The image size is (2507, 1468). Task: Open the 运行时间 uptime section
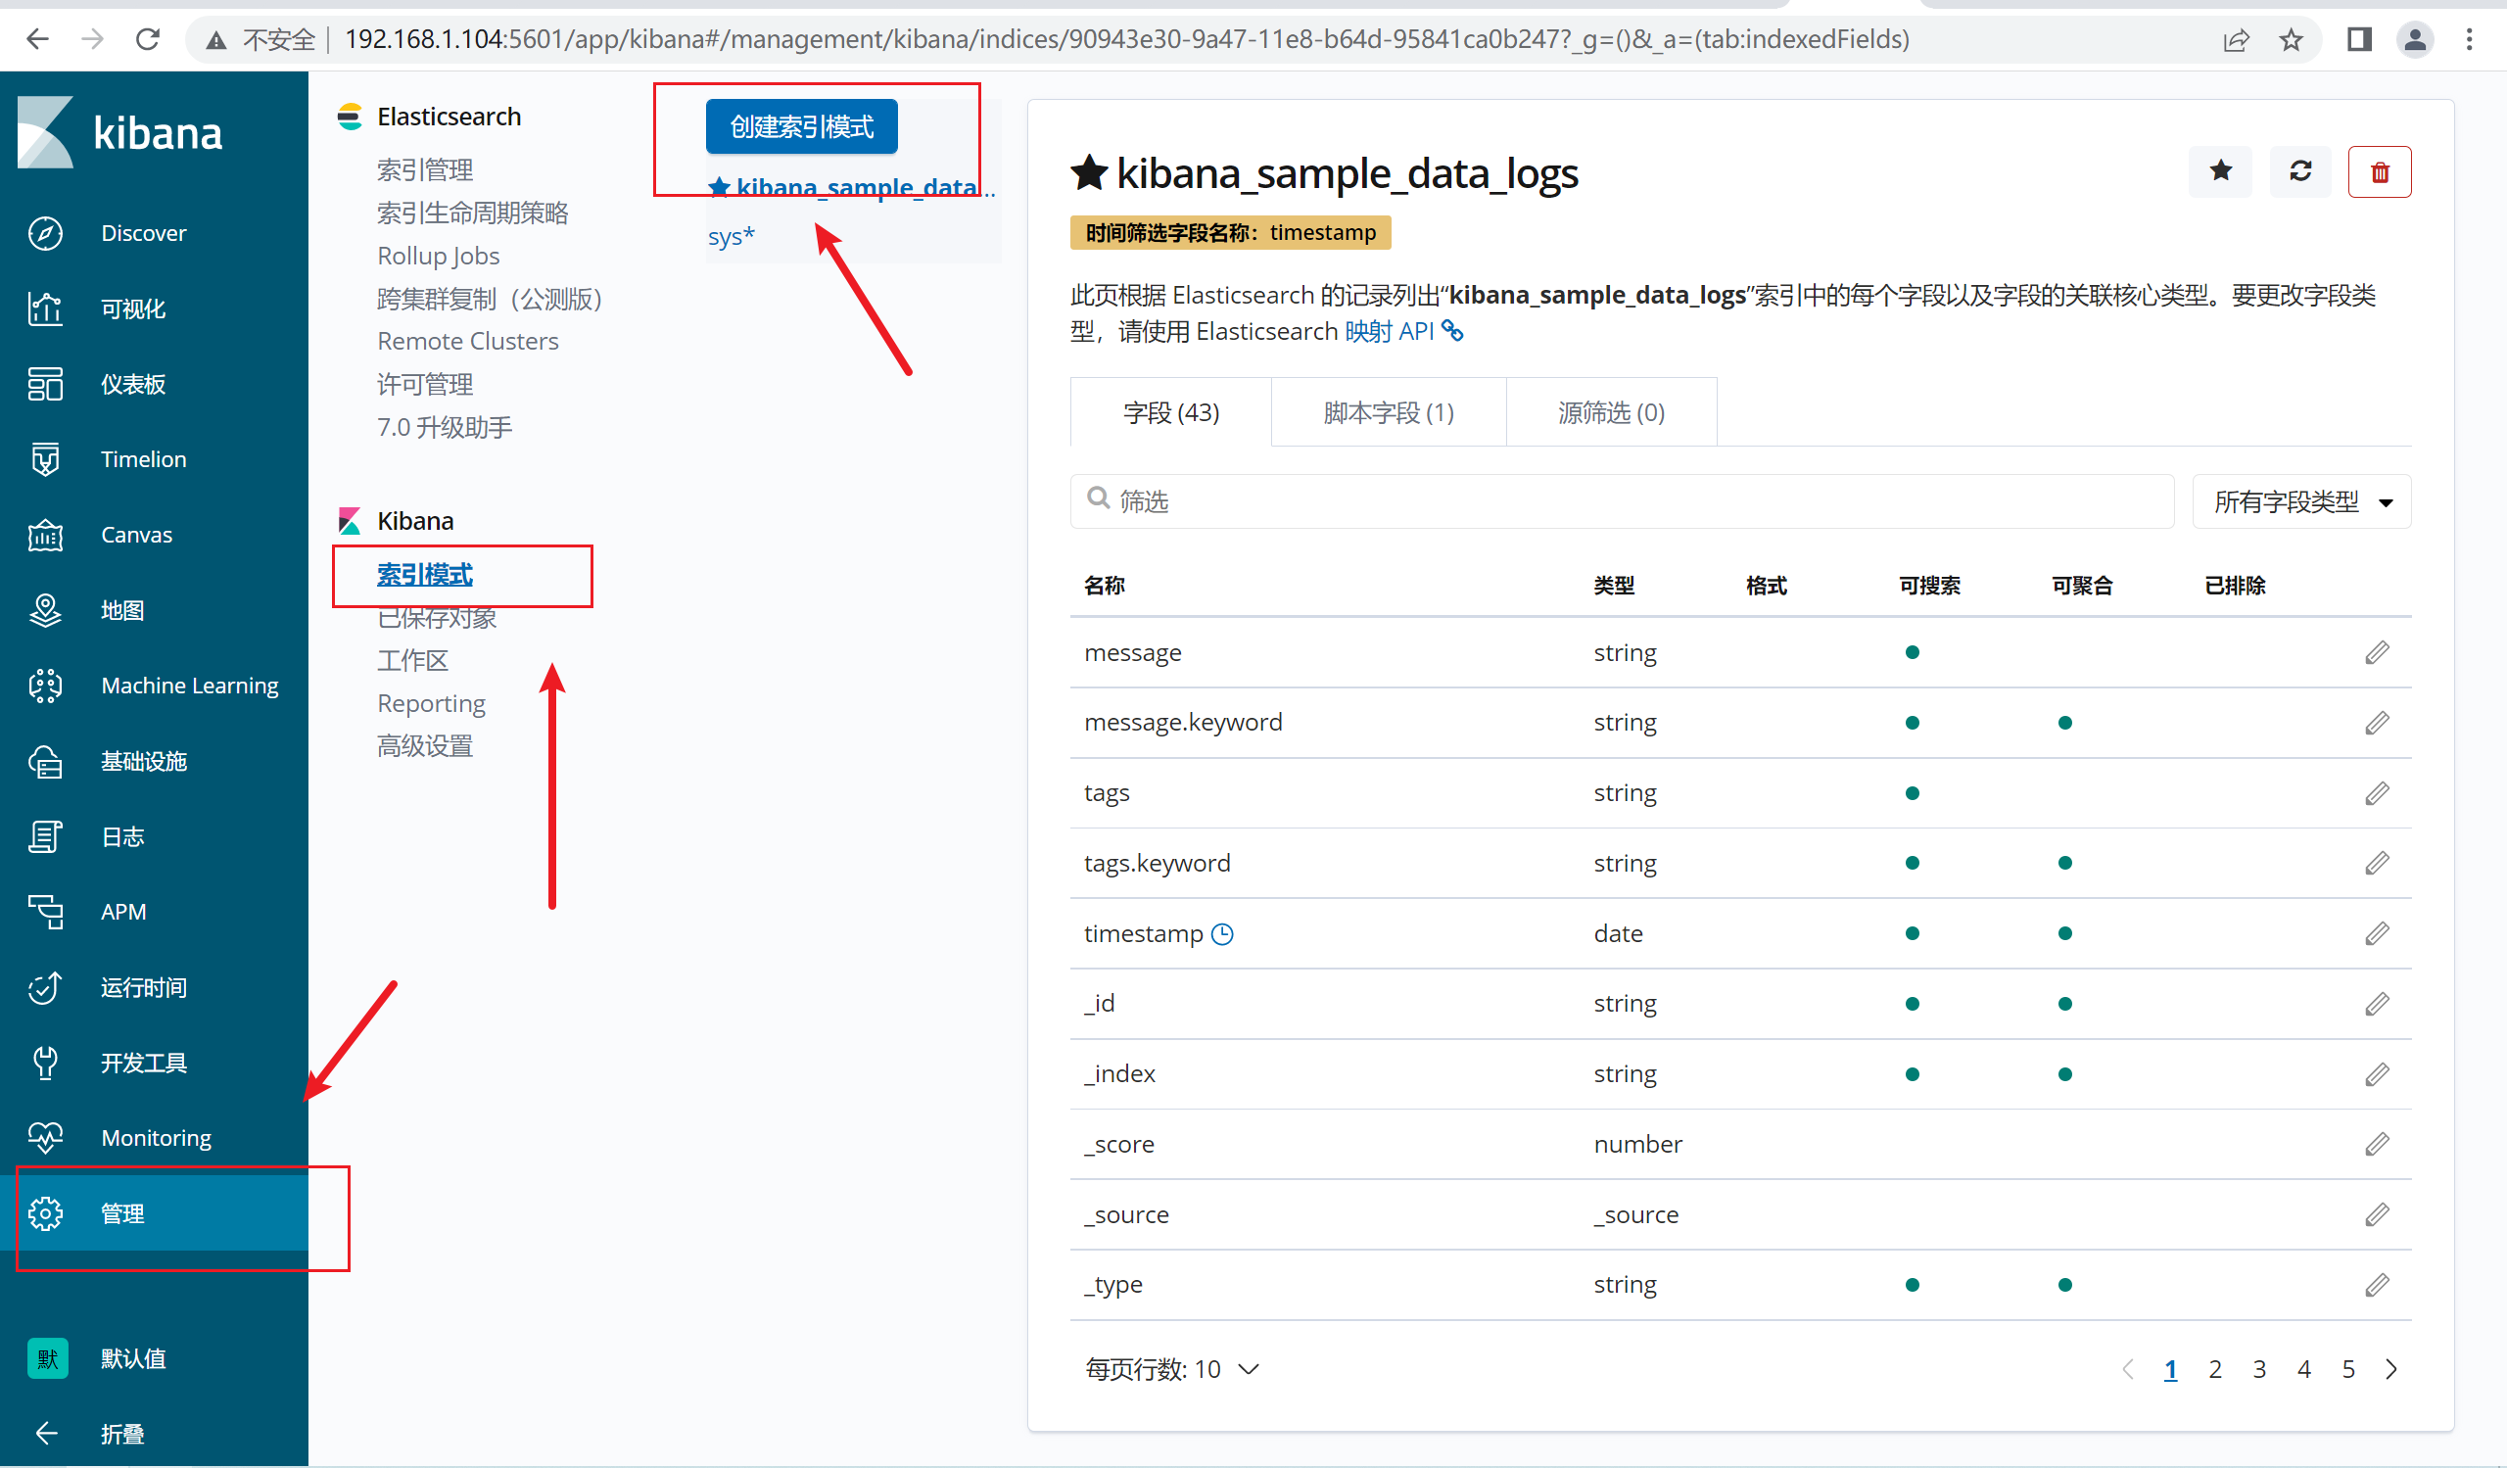143,987
